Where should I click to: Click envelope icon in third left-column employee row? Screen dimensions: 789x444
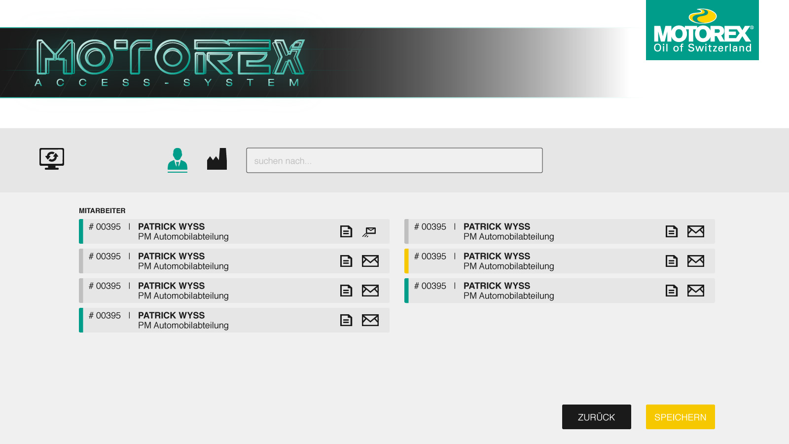[370, 291]
